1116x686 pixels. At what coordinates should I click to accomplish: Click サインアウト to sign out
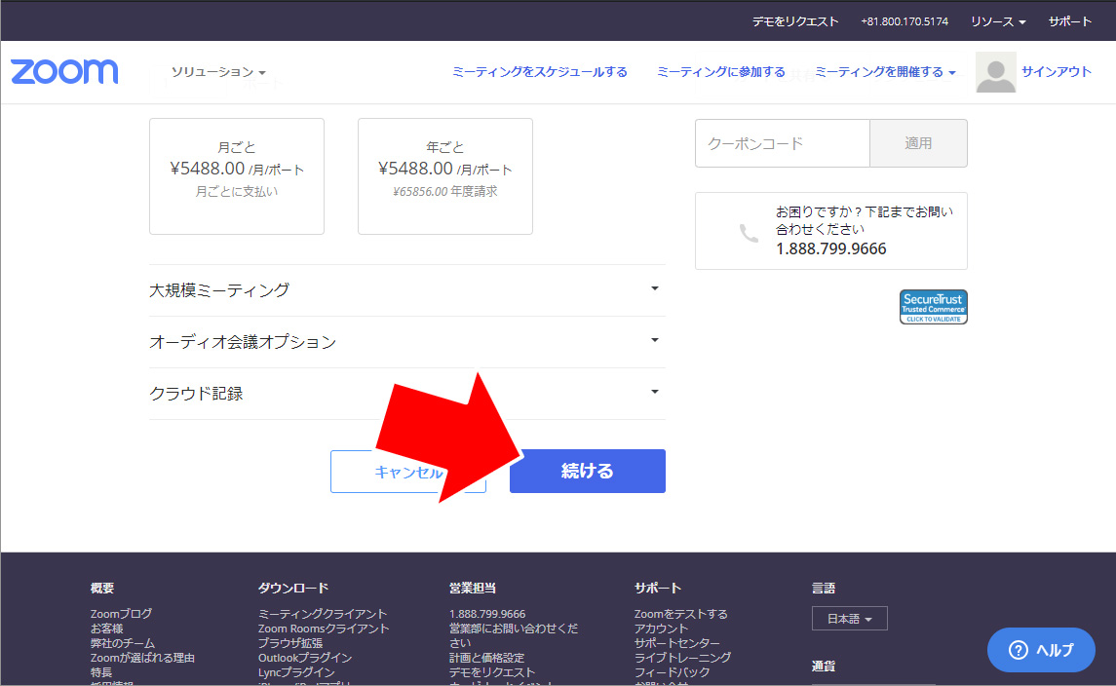coord(1057,72)
